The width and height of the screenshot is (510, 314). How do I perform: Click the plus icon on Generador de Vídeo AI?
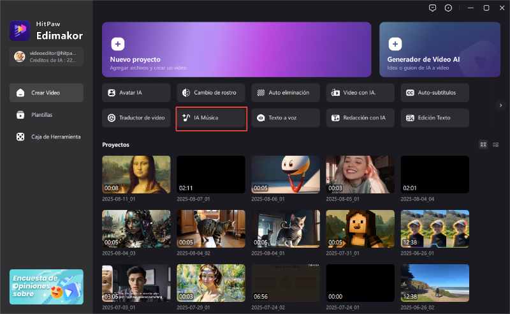395,44
